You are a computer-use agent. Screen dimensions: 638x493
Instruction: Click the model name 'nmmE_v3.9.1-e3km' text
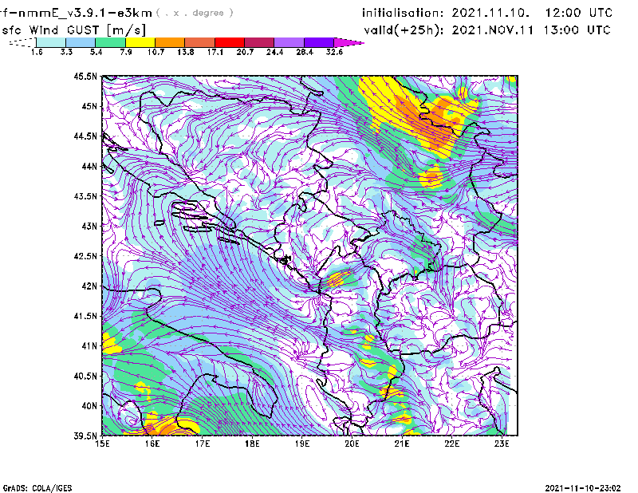[x=85, y=13]
